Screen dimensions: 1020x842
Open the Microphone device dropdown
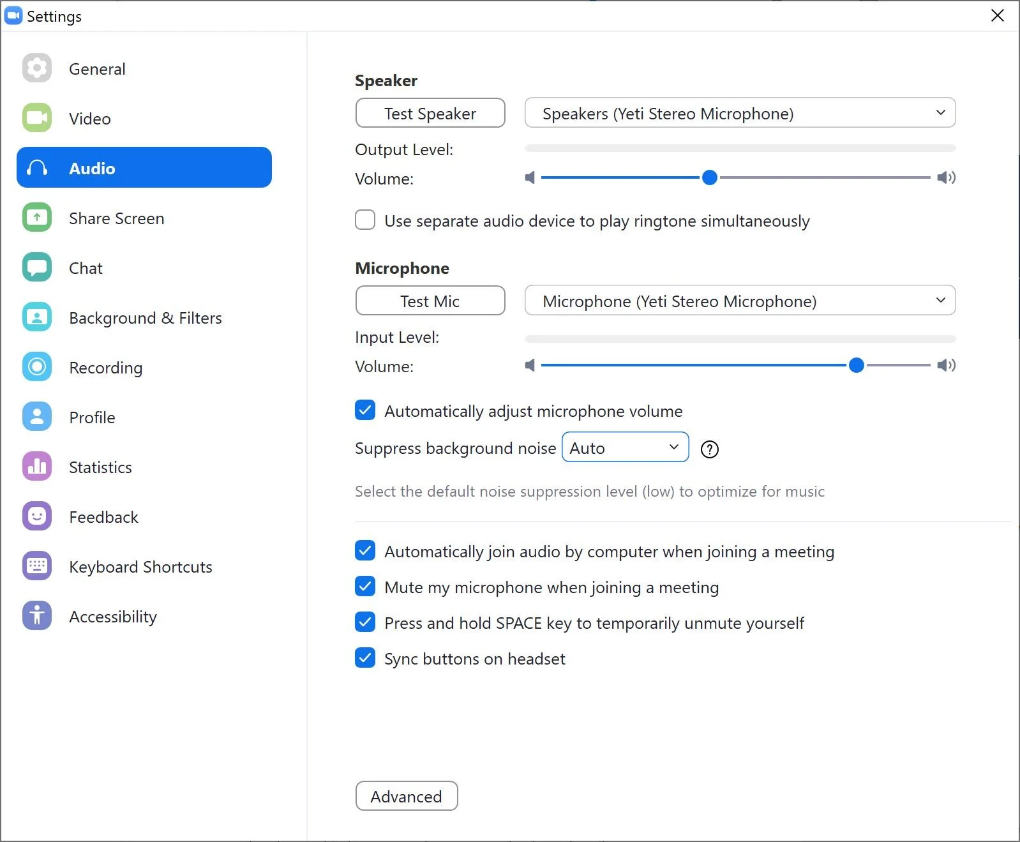(x=740, y=301)
